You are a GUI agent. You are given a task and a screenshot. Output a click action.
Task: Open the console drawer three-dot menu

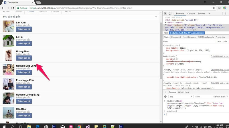click(165, 92)
